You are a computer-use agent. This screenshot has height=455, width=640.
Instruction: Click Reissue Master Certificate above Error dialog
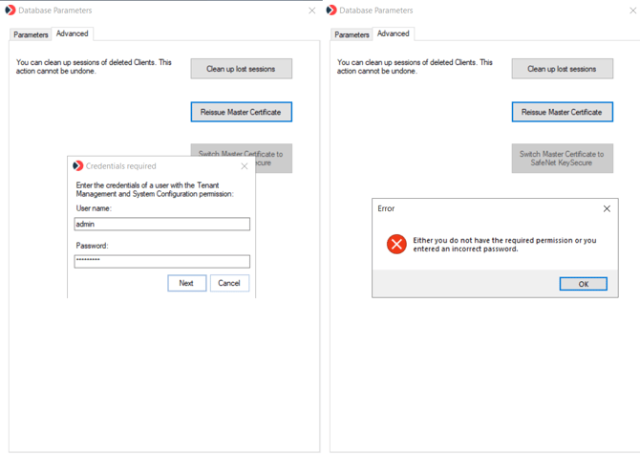pyautogui.click(x=562, y=112)
